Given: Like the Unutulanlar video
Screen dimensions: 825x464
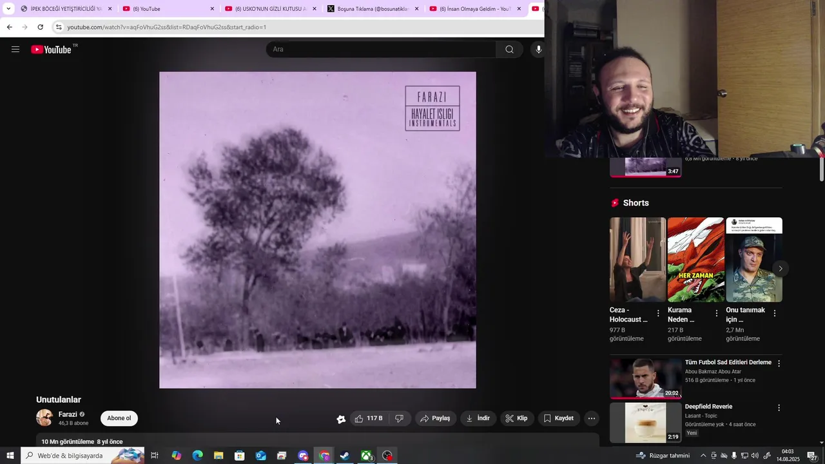Looking at the screenshot, I should 369,418.
